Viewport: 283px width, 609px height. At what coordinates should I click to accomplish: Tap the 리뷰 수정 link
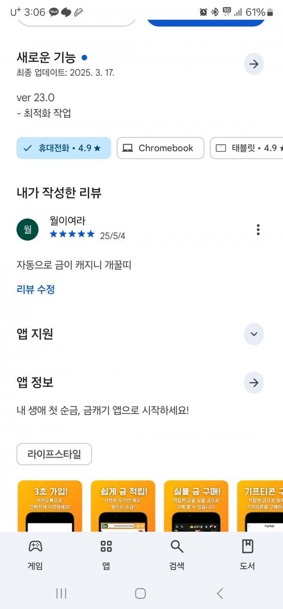pos(36,290)
